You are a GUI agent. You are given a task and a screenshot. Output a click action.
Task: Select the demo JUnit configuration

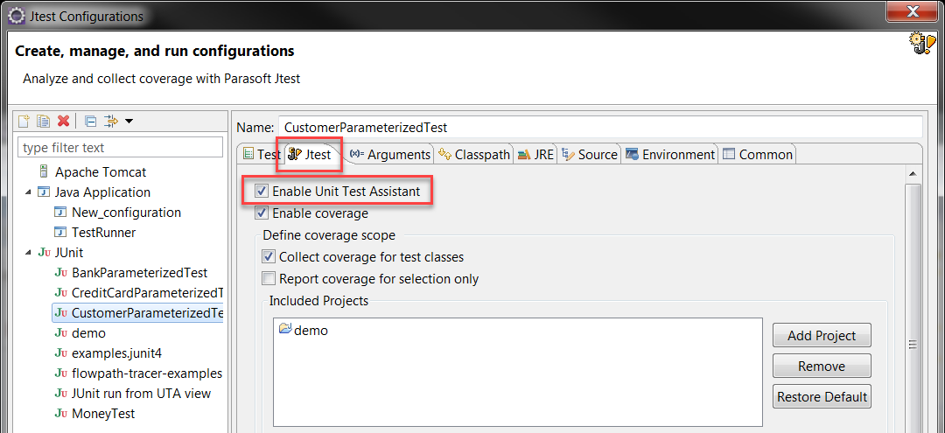pos(88,333)
